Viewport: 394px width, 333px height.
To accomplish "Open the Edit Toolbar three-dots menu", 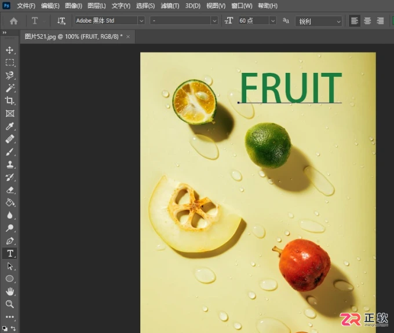I will tap(10, 317).
